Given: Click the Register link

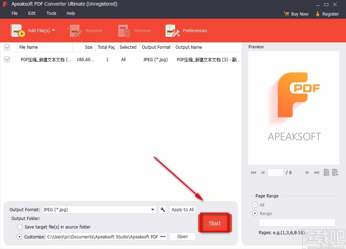Looking at the screenshot, I should [330, 14].
